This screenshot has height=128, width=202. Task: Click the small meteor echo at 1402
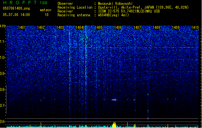click(41, 100)
